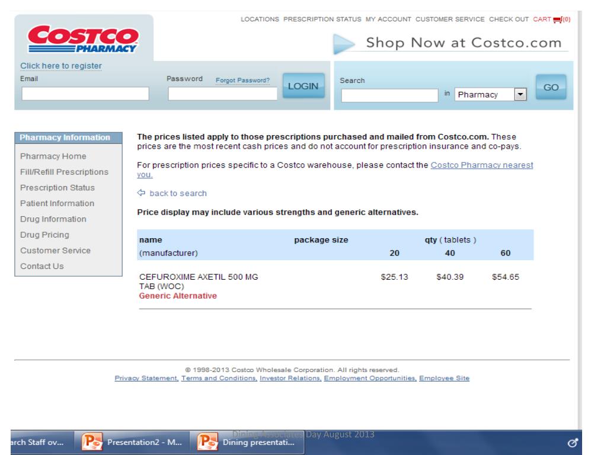Focus the Search text field
Screen dimensions: 607x455
389,95
